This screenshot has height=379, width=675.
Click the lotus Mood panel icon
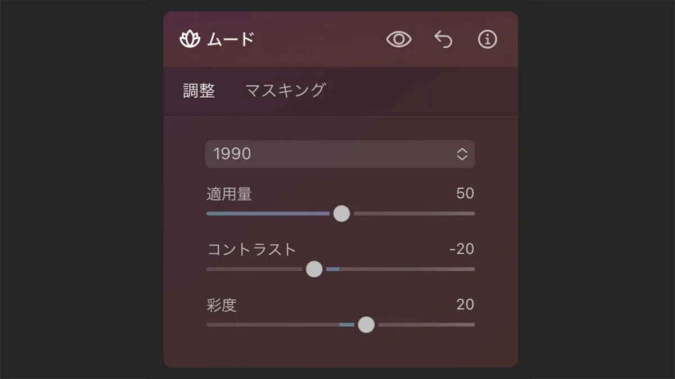click(x=190, y=39)
